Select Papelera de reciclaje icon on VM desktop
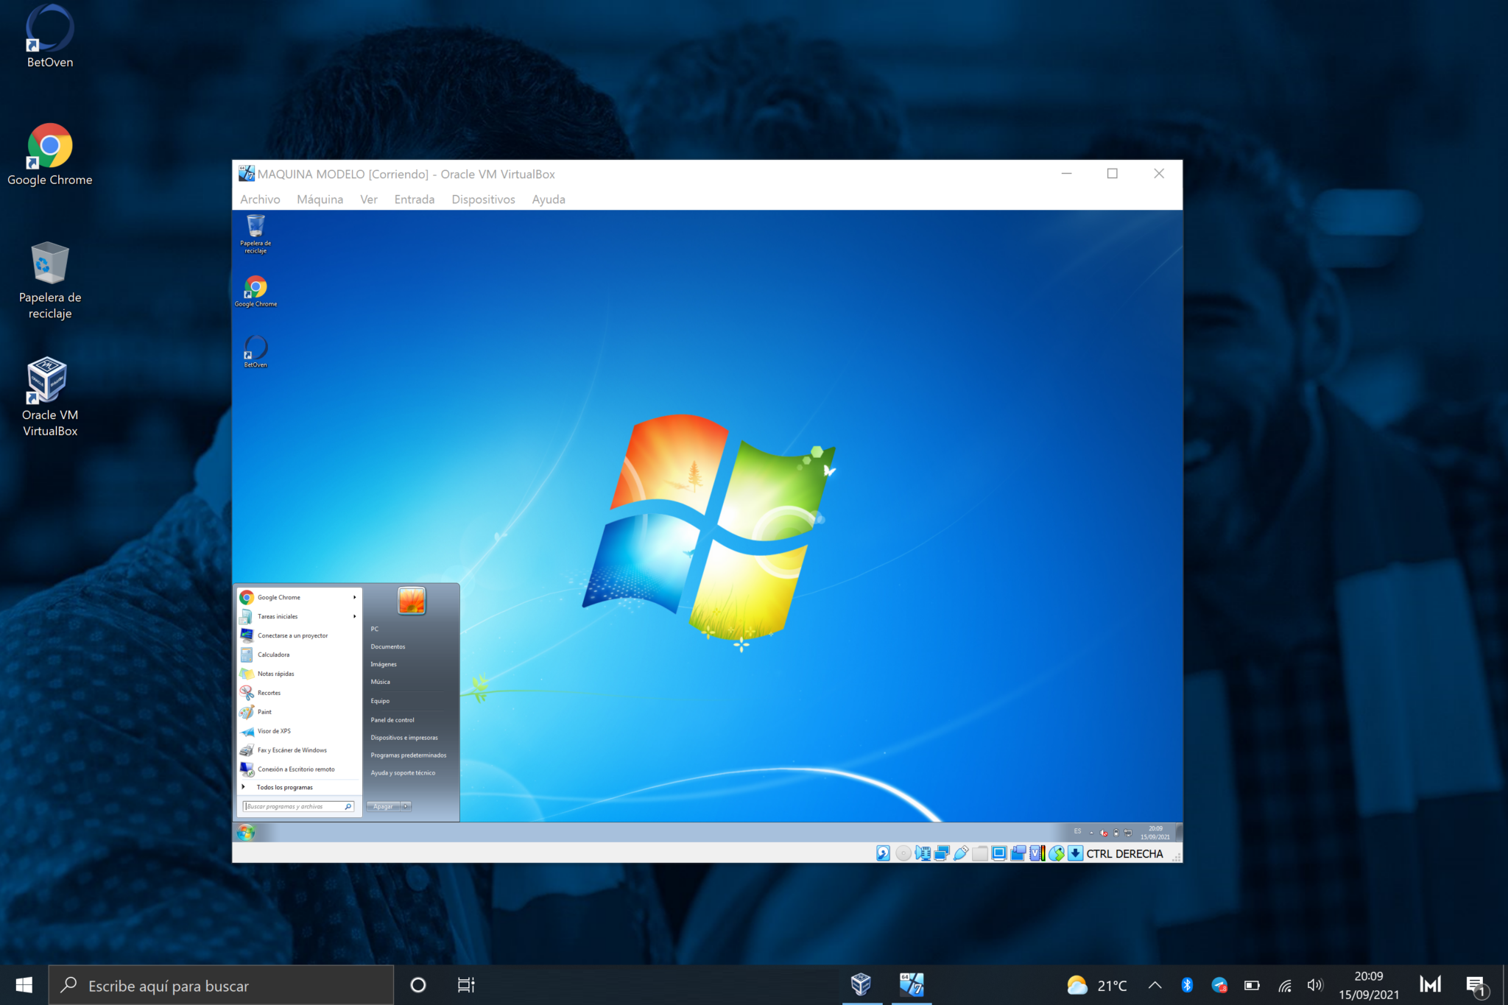Image resolution: width=1508 pixels, height=1005 pixels. tap(256, 233)
